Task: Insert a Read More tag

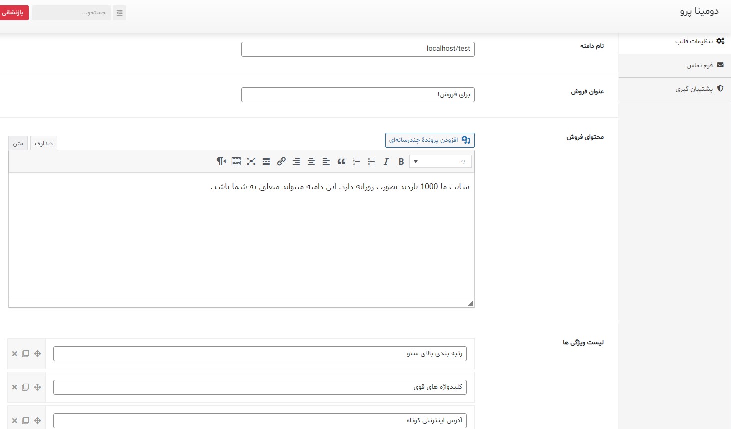Action: (266, 161)
